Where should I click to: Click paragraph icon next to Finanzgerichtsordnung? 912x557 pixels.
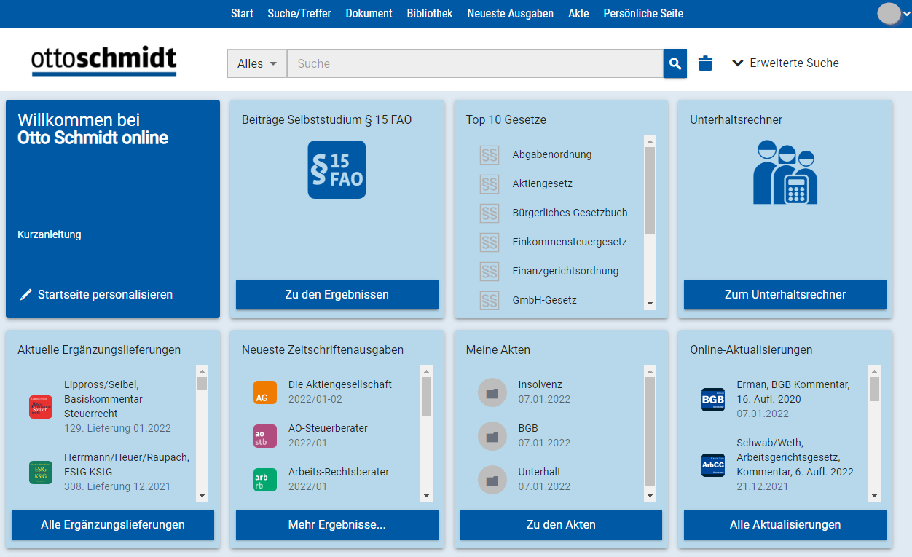click(x=490, y=271)
